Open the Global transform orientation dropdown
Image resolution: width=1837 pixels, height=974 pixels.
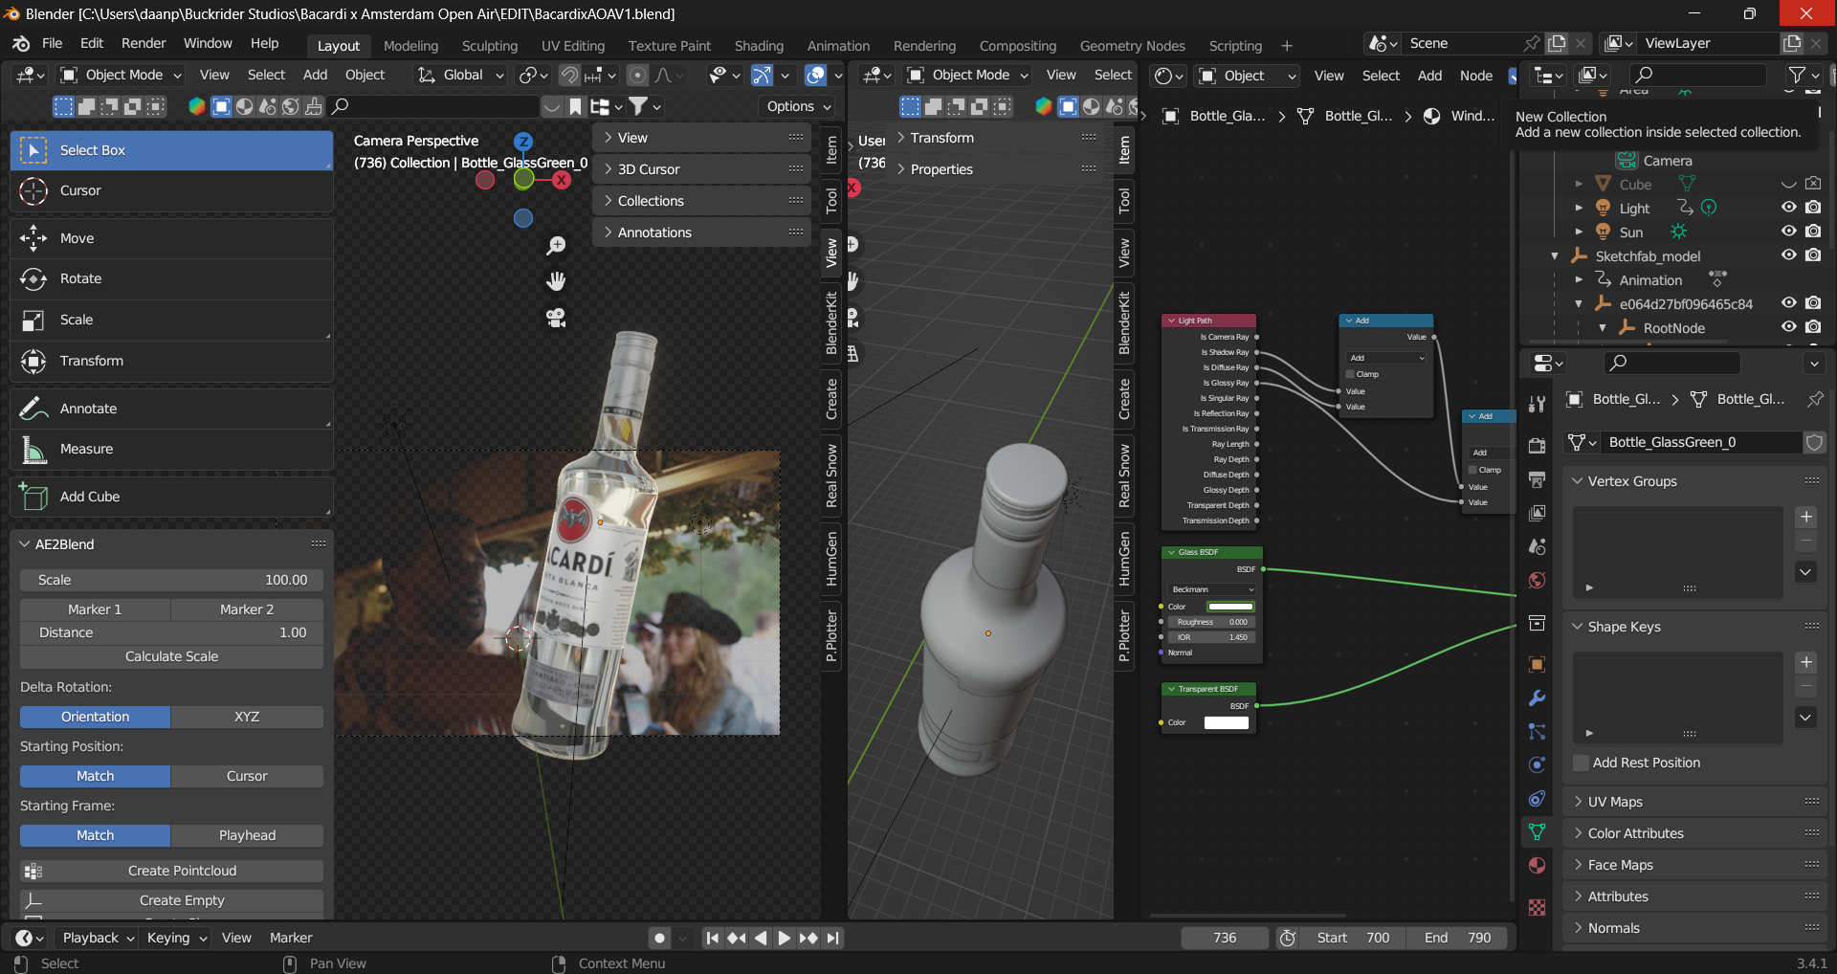pos(460,75)
